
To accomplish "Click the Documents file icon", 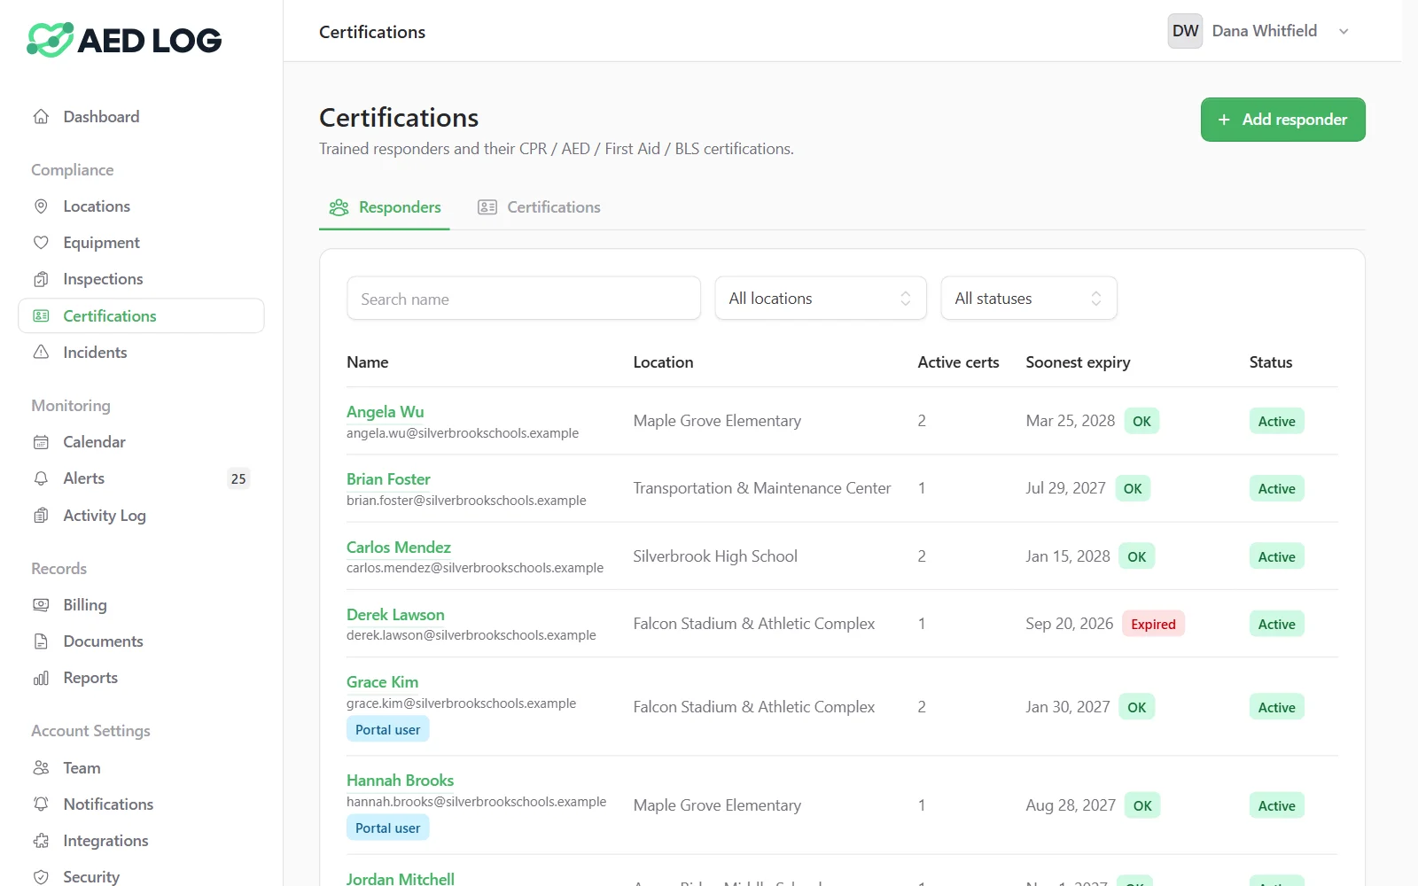I will tap(41, 641).
